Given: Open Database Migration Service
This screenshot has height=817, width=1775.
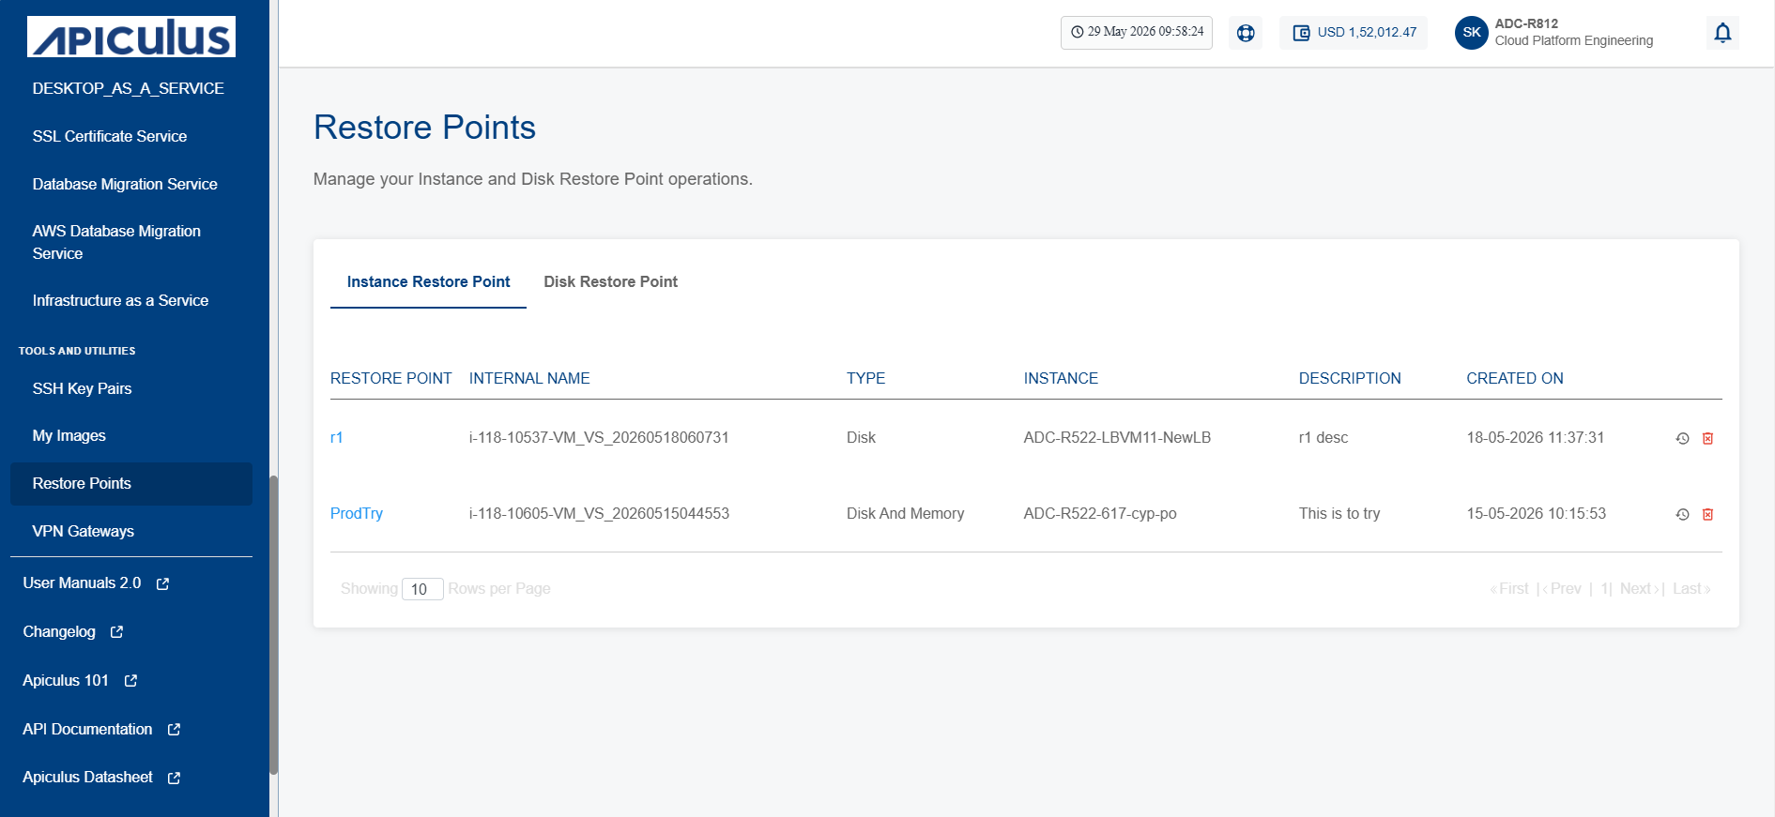Looking at the screenshot, I should [125, 184].
